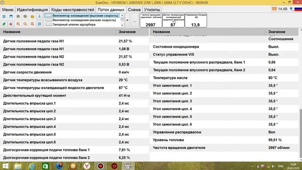
Task: Switch to Идентификация tab
Action: pyautogui.click(x=32, y=9)
